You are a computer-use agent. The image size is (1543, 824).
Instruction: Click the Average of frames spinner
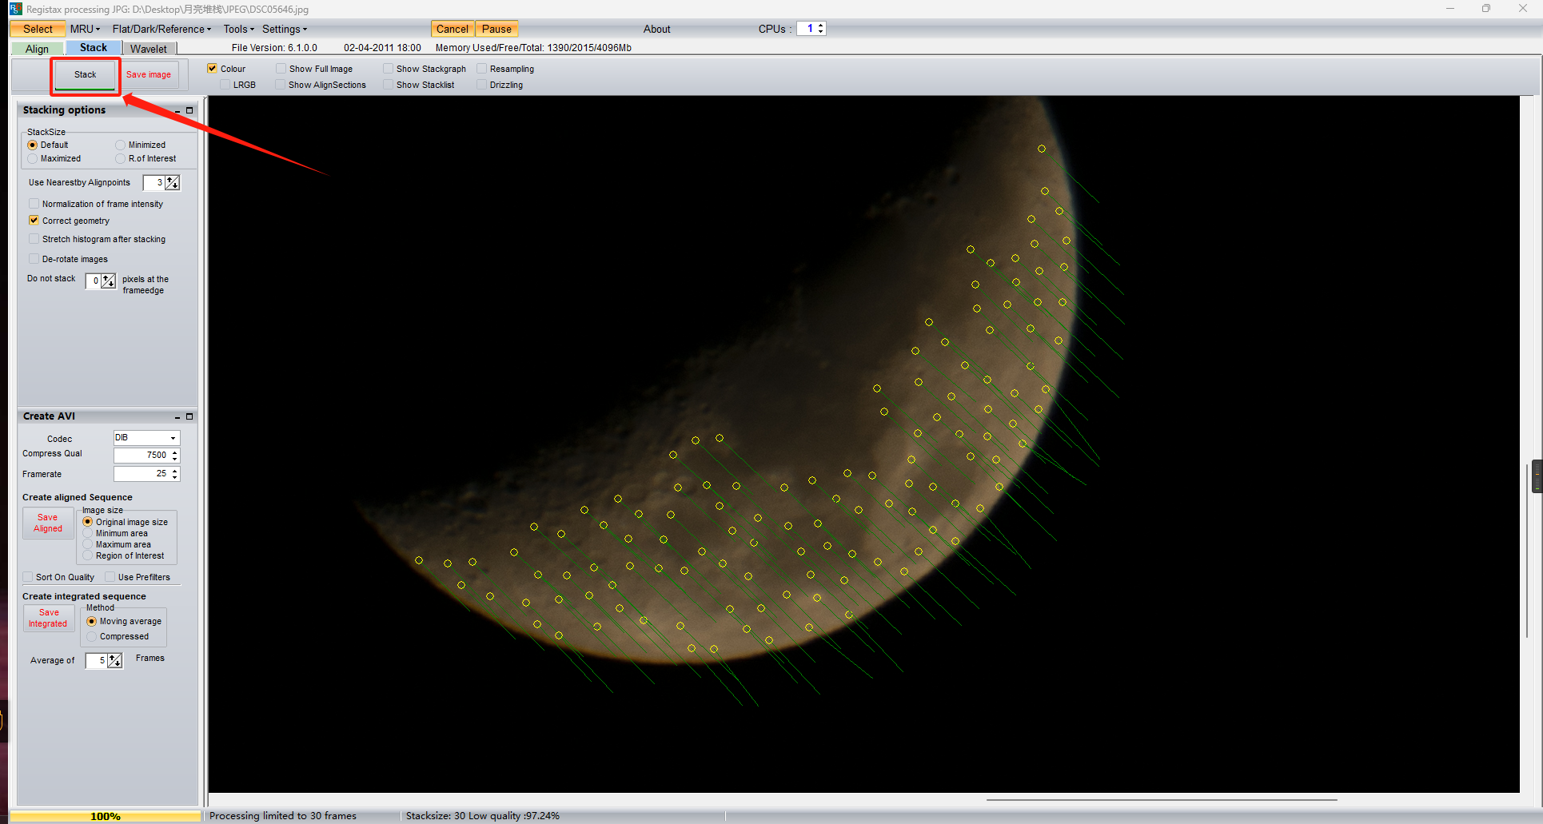click(x=115, y=661)
